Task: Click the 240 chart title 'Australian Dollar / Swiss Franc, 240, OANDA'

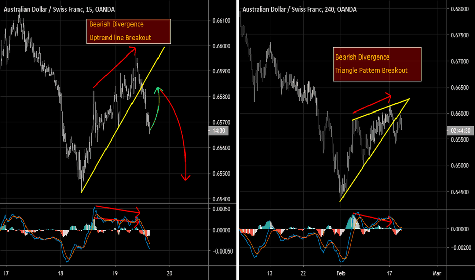Action: click(299, 9)
